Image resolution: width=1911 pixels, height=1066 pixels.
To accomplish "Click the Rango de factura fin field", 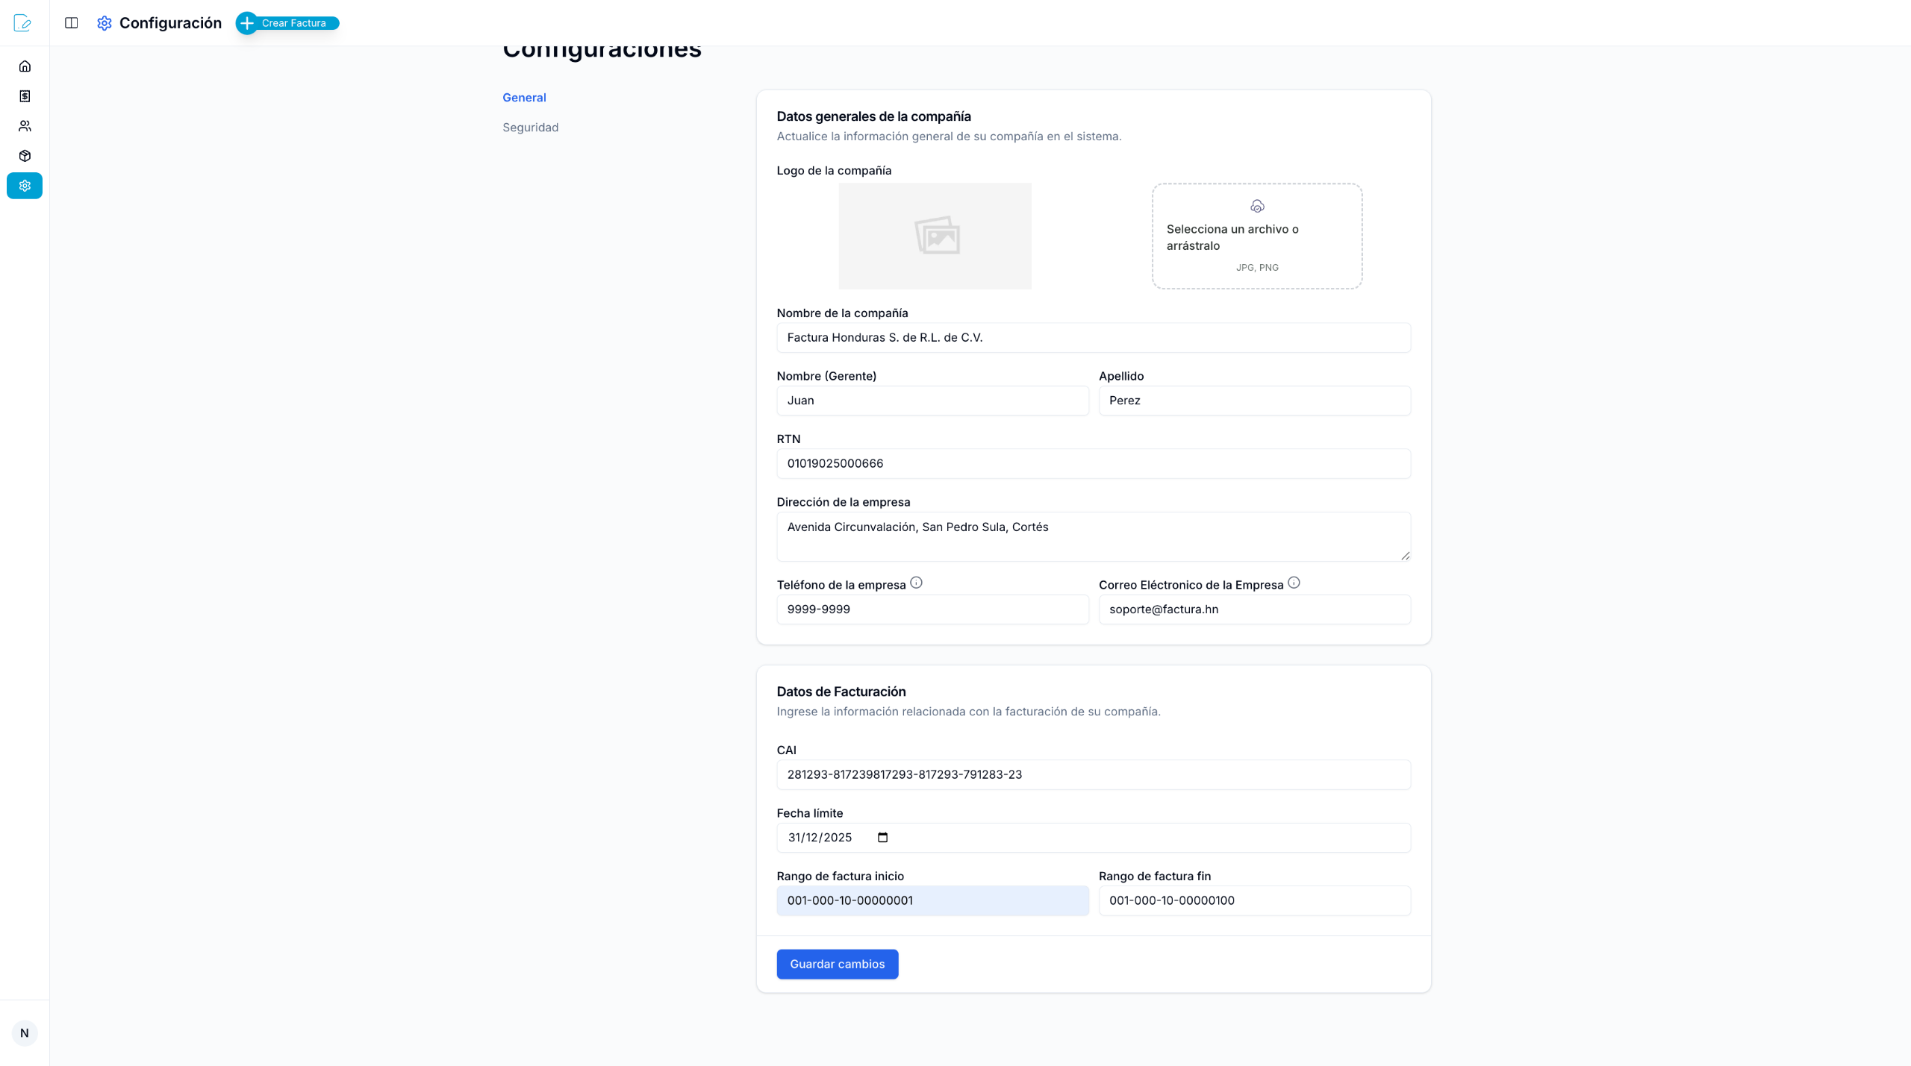I will tap(1254, 900).
